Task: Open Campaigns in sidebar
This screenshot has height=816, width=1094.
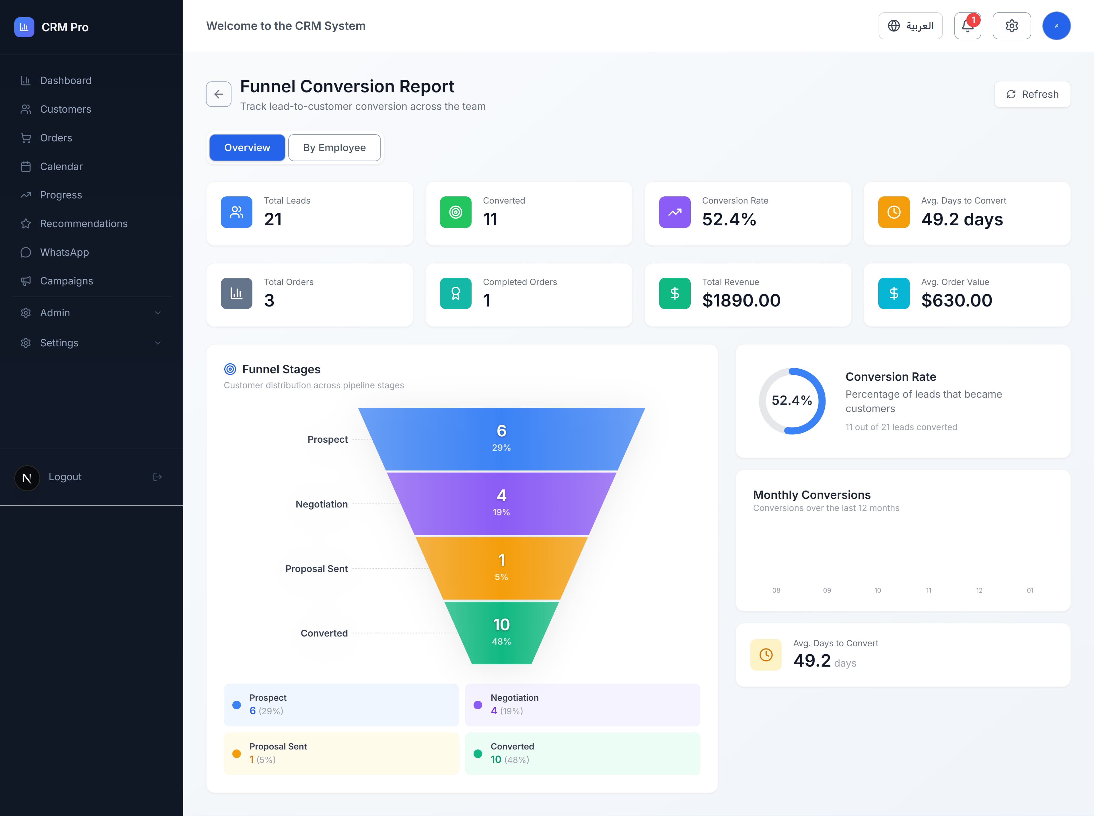Action: (92, 281)
